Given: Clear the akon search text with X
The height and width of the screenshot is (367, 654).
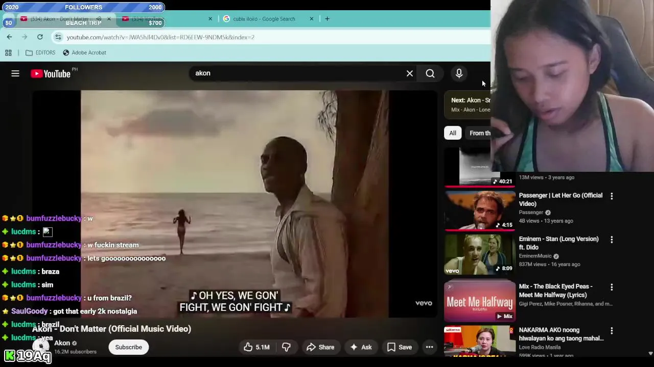Looking at the screenshot, I should coord(410,73).
